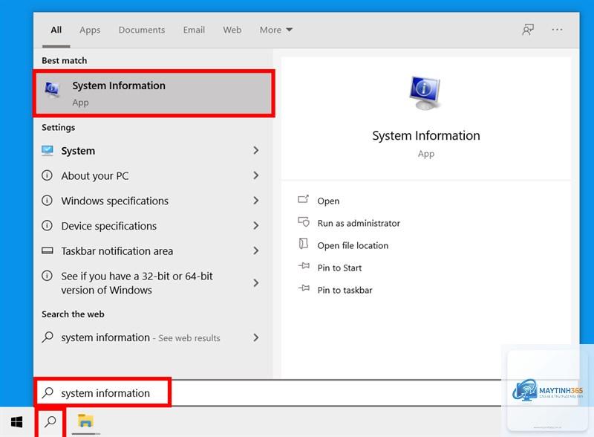This screenshot has height=437, width=594.
Task: Open Windows specifications setting
Action: click(x=151, y=201)
